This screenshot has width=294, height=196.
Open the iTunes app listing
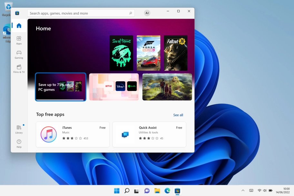coord(73,134)
